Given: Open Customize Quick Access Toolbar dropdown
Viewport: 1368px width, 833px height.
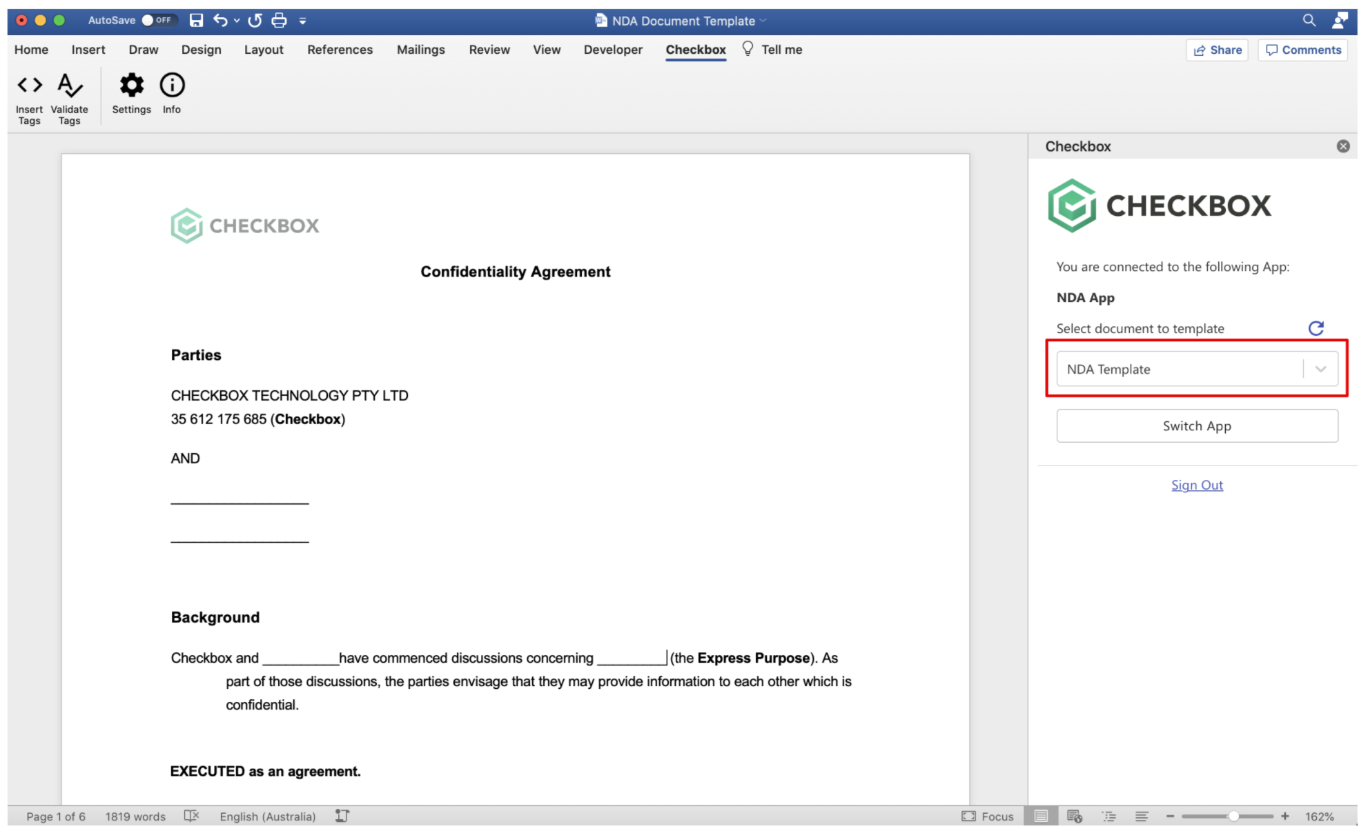Looking at the screenshot, I should (x=302, y=21).
